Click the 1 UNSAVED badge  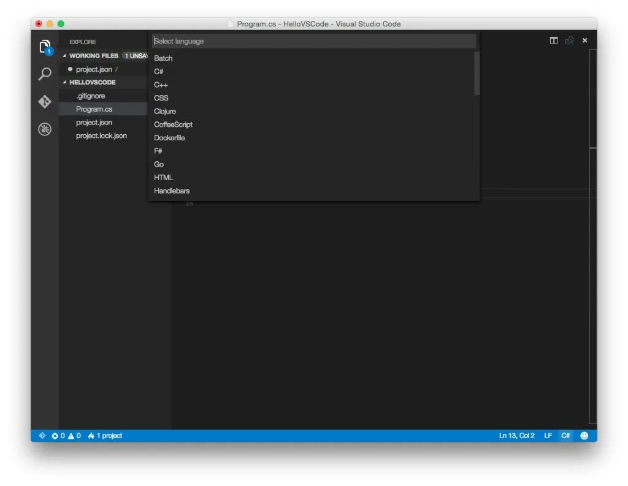pyautogui.click(x=136, y=56)
